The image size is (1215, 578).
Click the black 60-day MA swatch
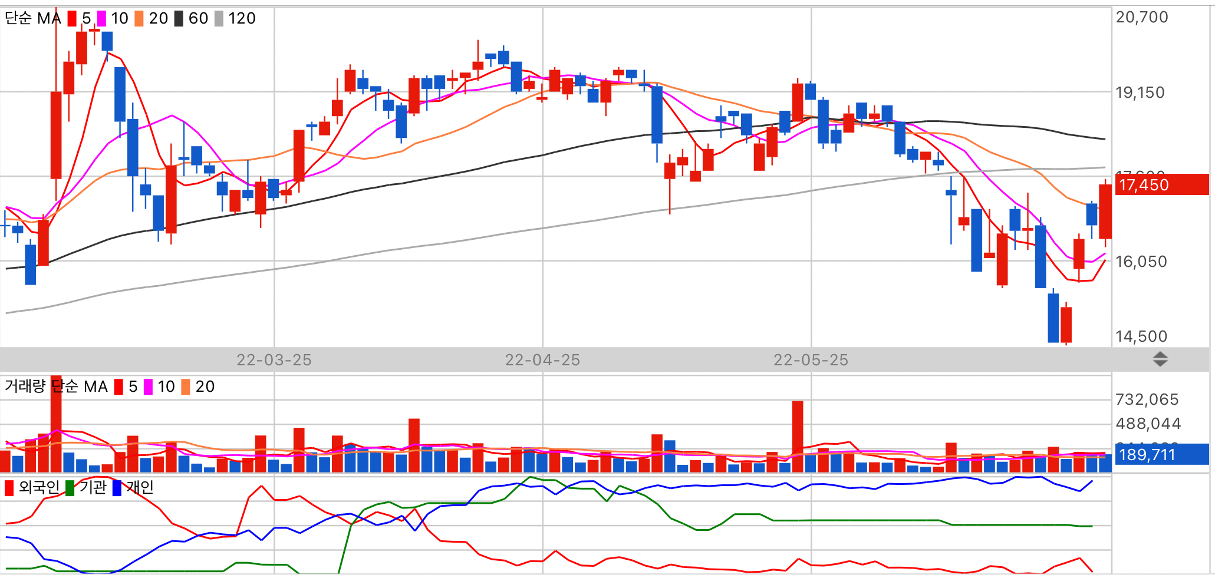point(179,18)
